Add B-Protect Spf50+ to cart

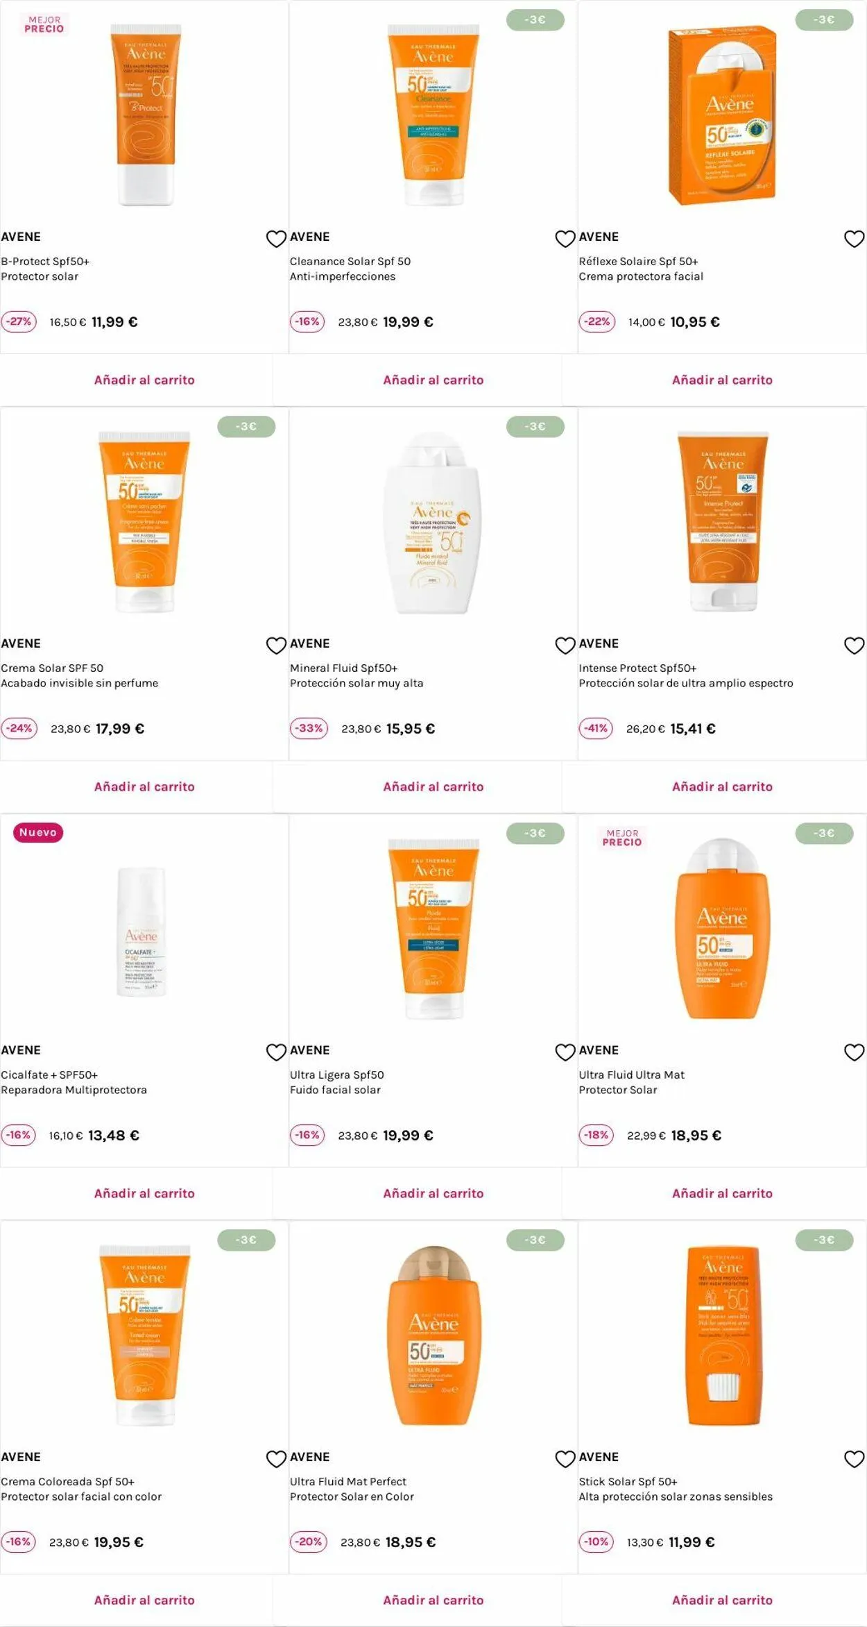click(144, 380)
